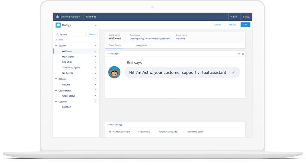Image resolution: width=306 pixels, height=165 pixels.
Task: Select the Order Status child dialog
Action: (x=69, y=96)
